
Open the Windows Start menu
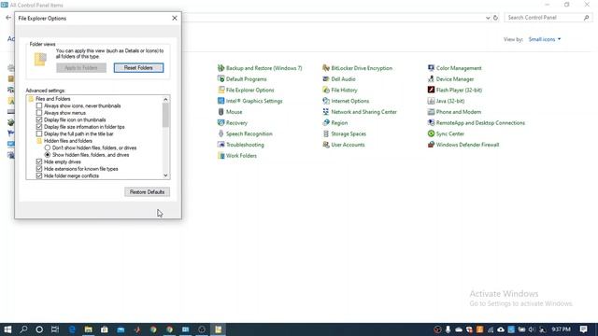coord(7,329)
